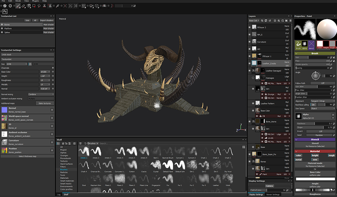
Task: Select Smart materials in Shelf categories
Action: tap(67, 181)
